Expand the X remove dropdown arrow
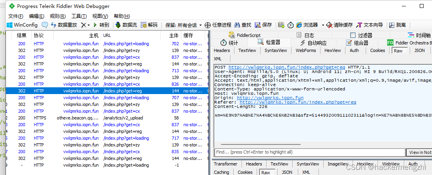The height and width of the screenshot is (175, 432). (x=89, y=25)
